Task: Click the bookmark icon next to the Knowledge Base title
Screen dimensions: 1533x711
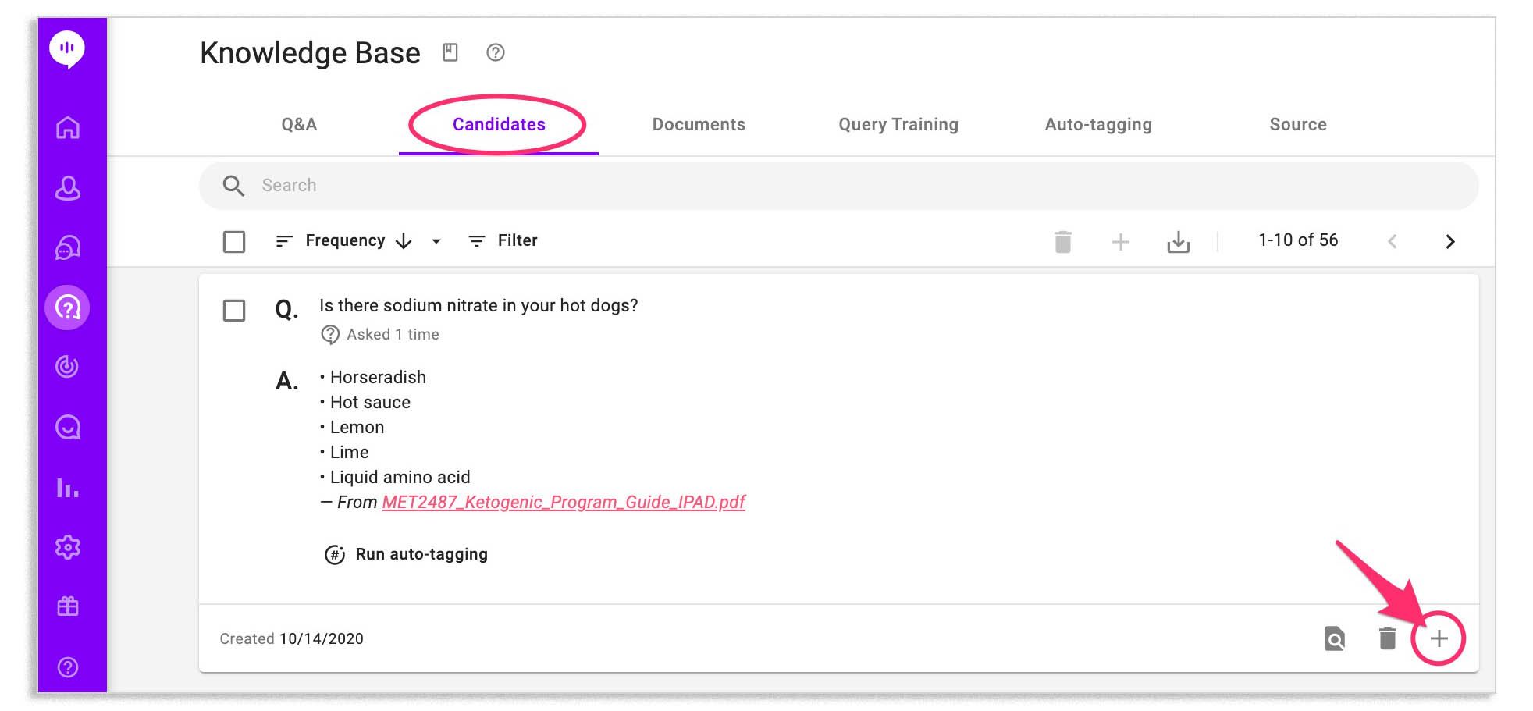Action: [x=450, y=52]
